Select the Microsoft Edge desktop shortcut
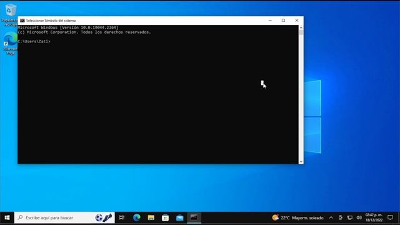400x225 pixels. tap(10, 43)
